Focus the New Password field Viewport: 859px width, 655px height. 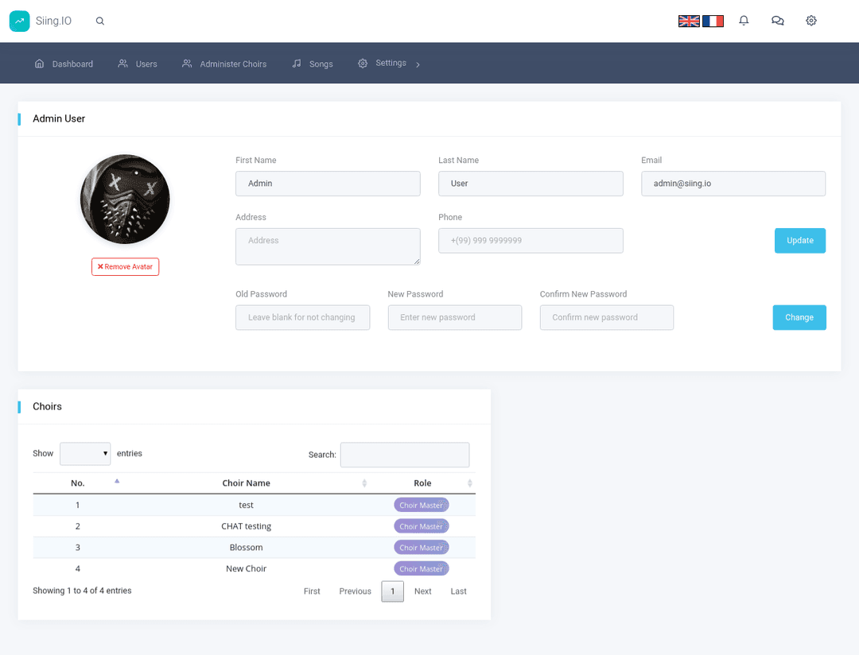tap(455, 318)
